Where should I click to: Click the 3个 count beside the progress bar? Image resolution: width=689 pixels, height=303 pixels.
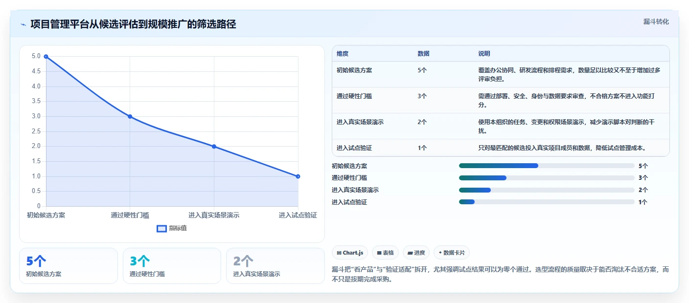pos(643,178)
